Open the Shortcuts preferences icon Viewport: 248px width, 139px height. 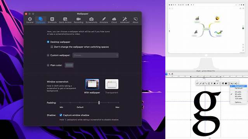tap(52, 20)
